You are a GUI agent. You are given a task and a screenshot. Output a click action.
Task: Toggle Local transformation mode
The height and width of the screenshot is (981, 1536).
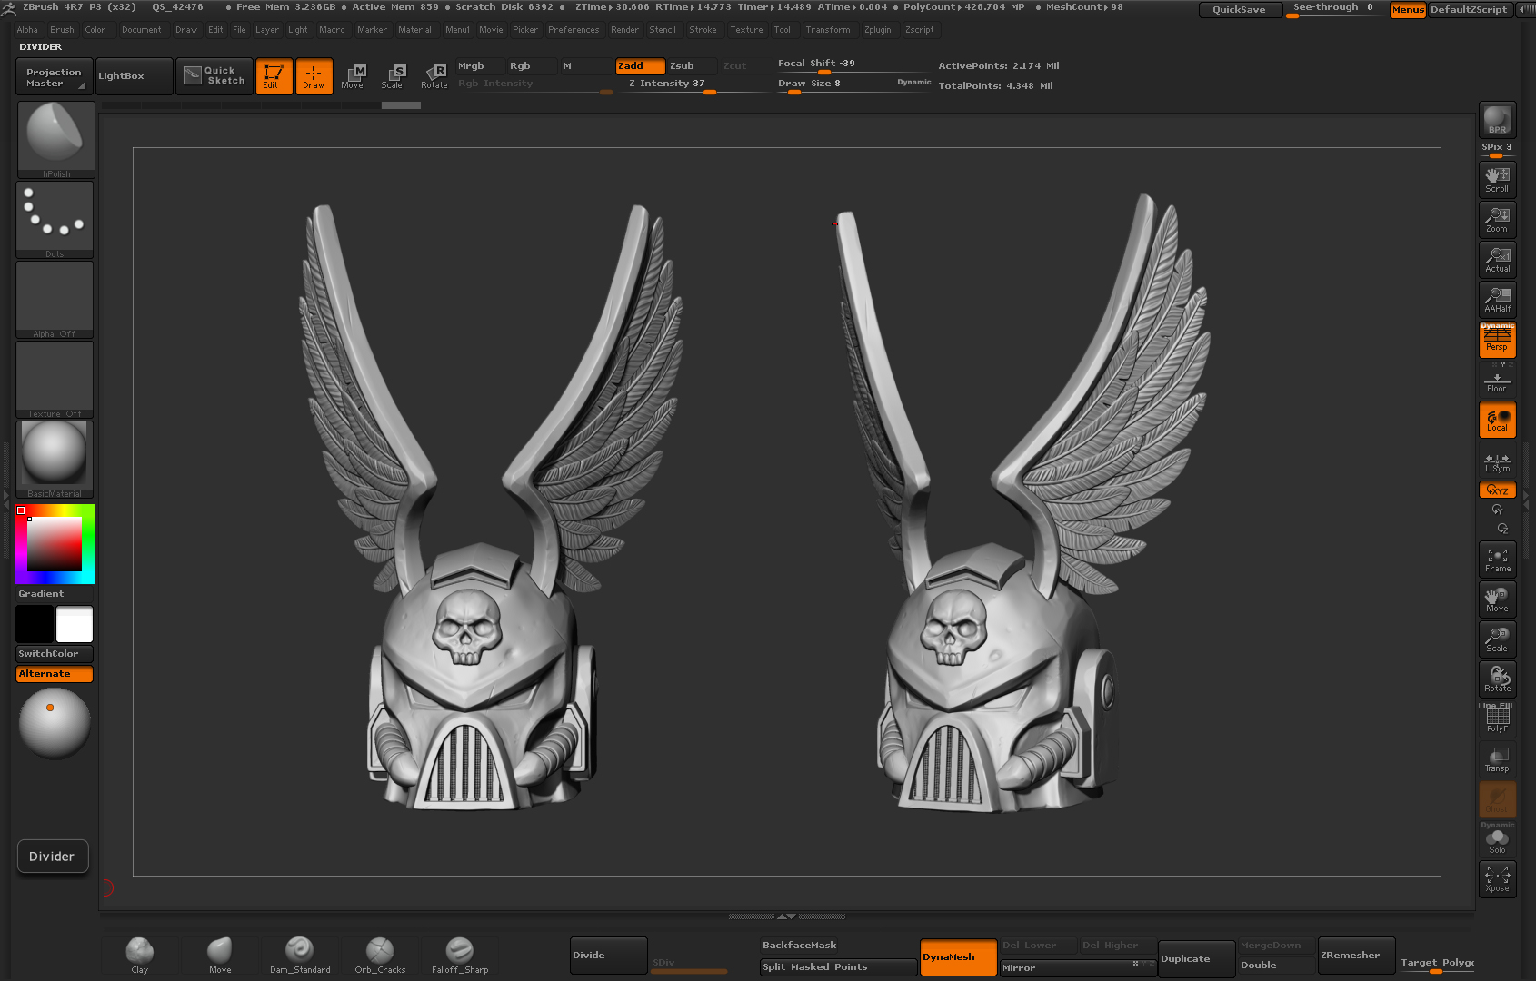pos(1497,420)
